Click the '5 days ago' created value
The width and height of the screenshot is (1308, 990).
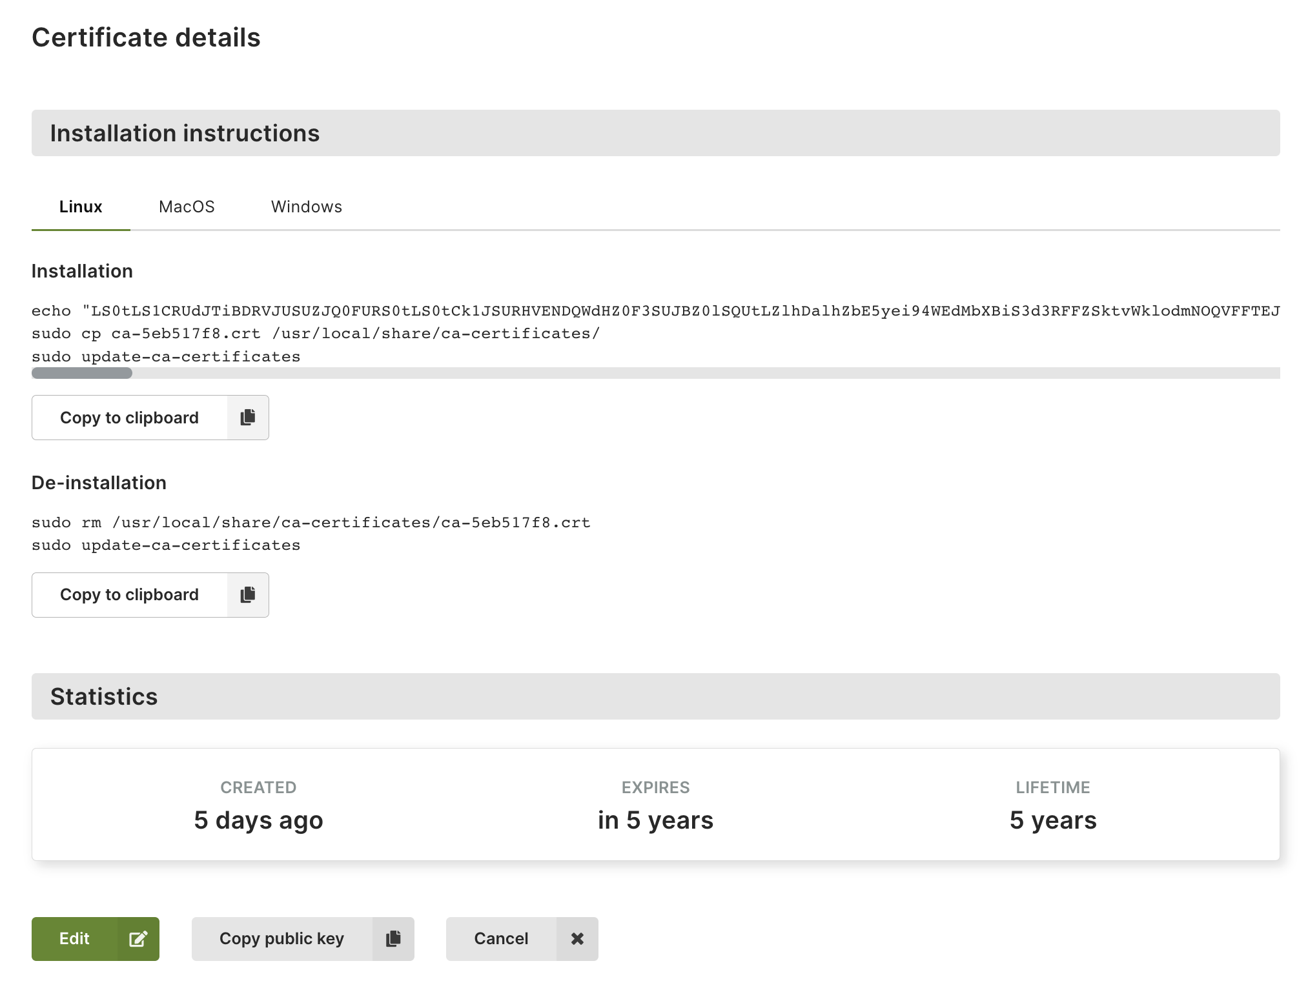click(x=258, y=820)
